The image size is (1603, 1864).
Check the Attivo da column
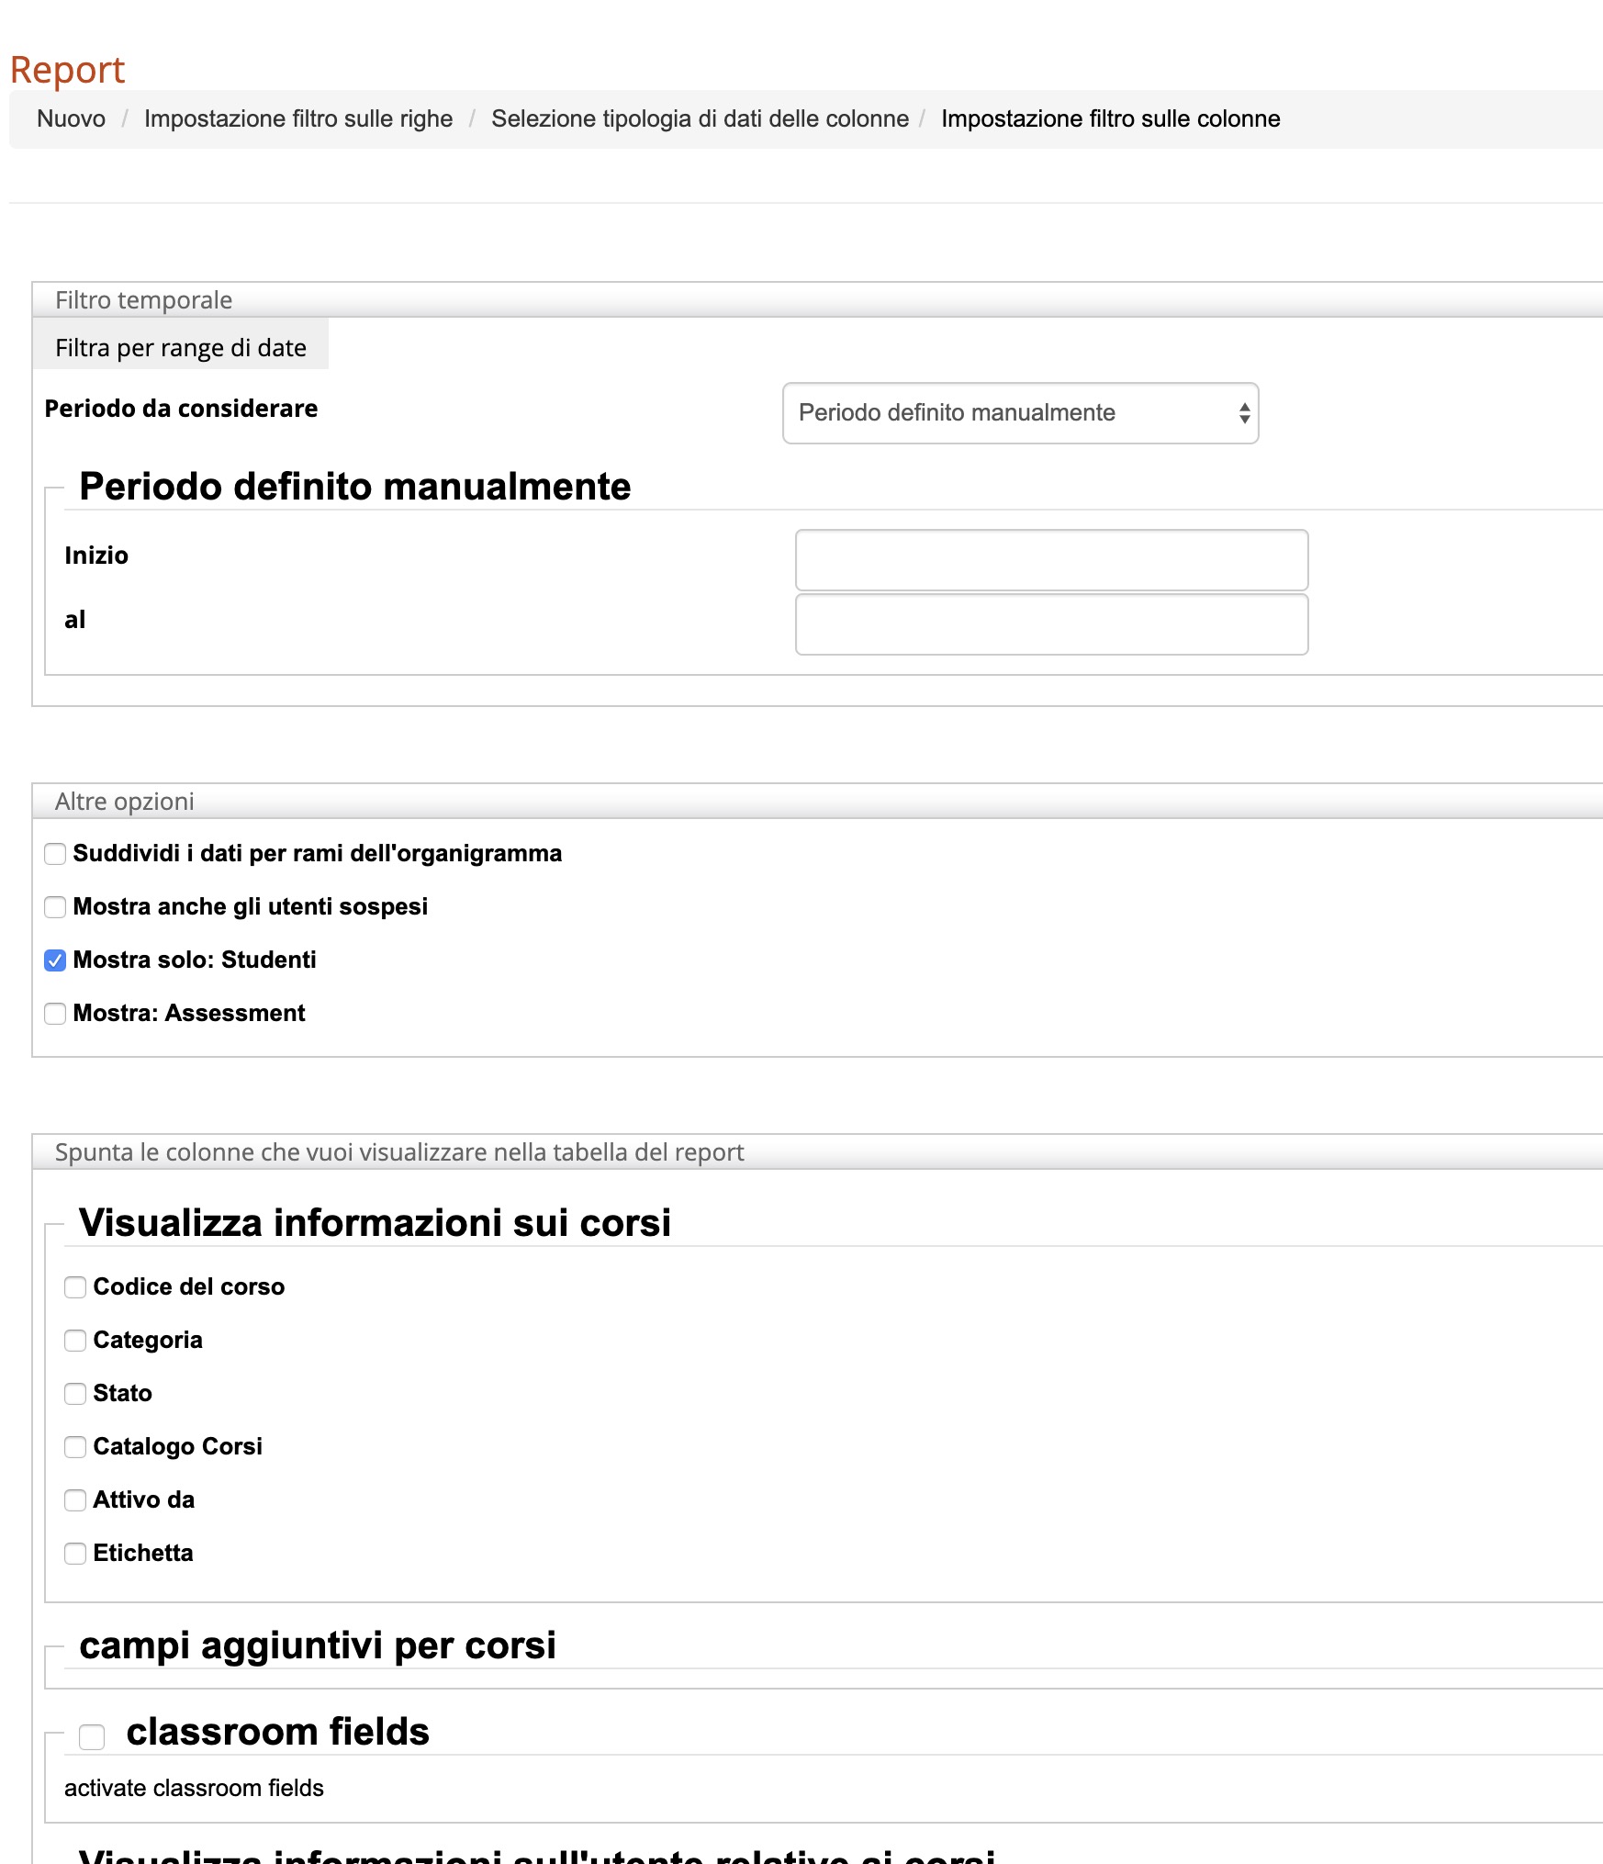click(x=75, y=1500)
